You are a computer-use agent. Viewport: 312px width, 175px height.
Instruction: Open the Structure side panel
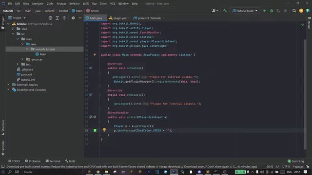click(x=3, y=127)
